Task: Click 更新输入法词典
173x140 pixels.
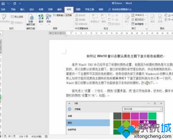Action: 62,15
